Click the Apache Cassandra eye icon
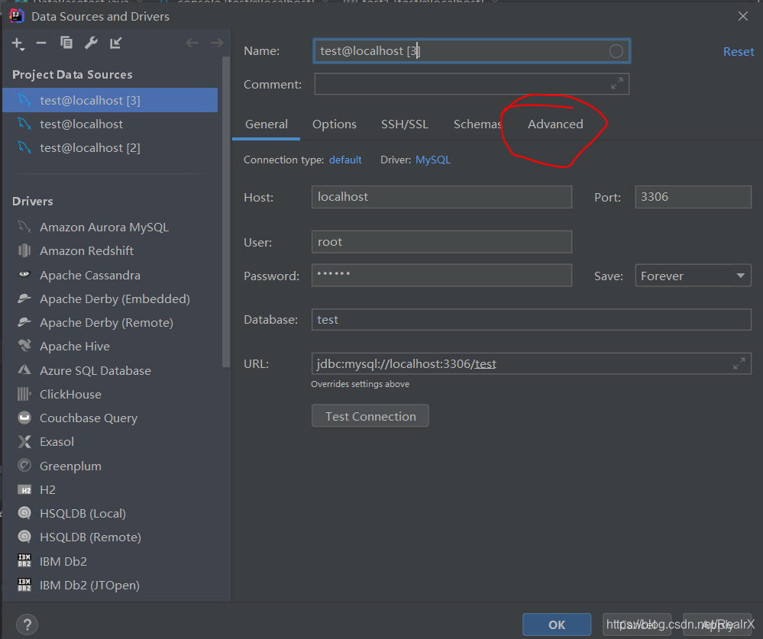This screenshot has height=639, width=763. (x=24, y=274)
